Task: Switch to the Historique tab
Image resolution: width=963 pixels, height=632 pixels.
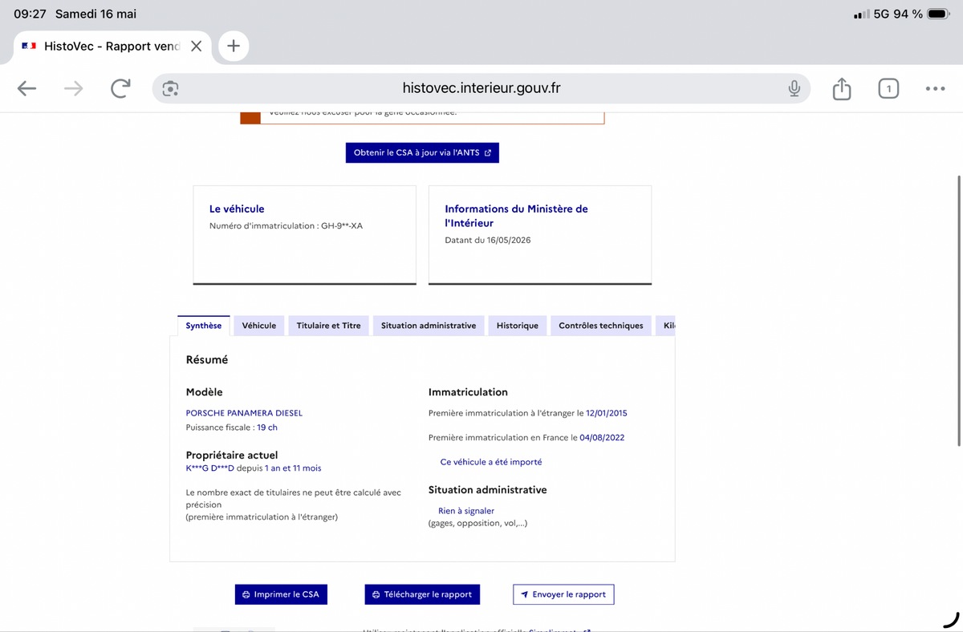Action: pyautogui.click(x=518, y=326)
